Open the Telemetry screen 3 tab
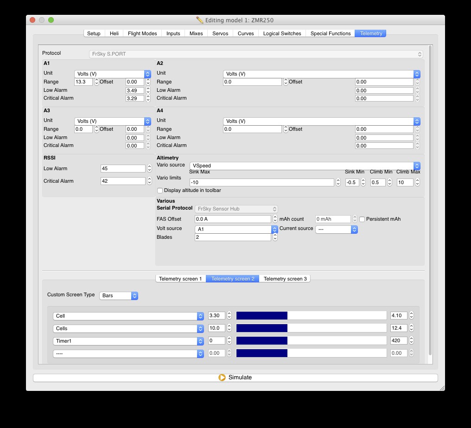471x428 pixels. point(285,279)
